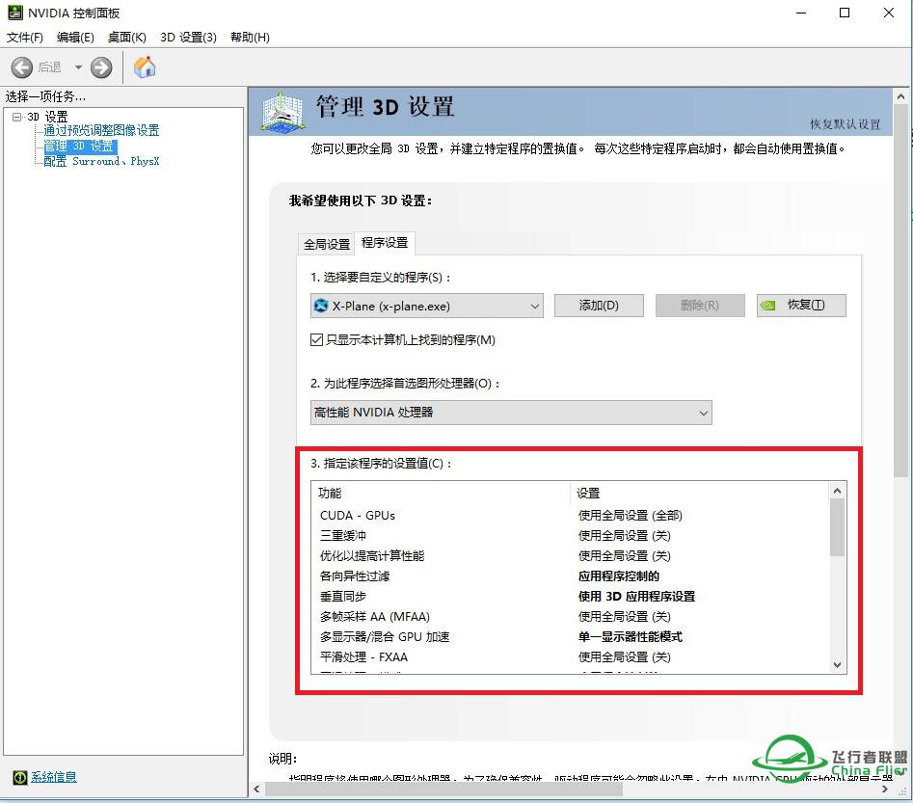Open the 高性能 NVIDIA 处理器 dropdown
This screenshot has width=913, height=803.
[x=702, y=413]
